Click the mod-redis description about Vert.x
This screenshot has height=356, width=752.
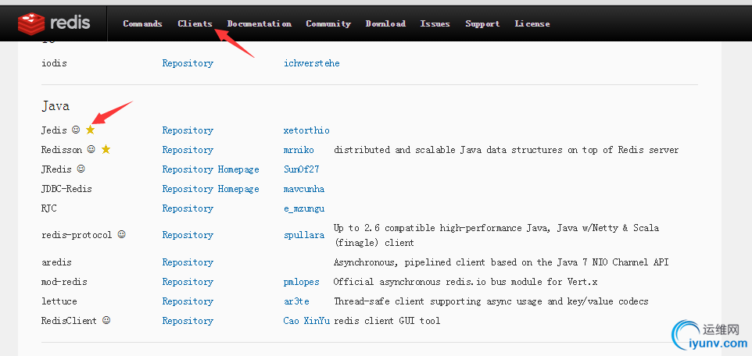(x=466, y=282)
